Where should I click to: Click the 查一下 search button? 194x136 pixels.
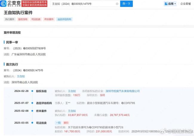click(126, 4)
